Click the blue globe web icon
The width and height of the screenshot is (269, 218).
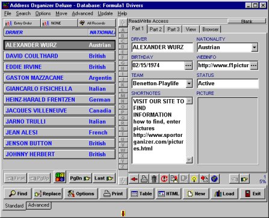(x=214, y=178)
